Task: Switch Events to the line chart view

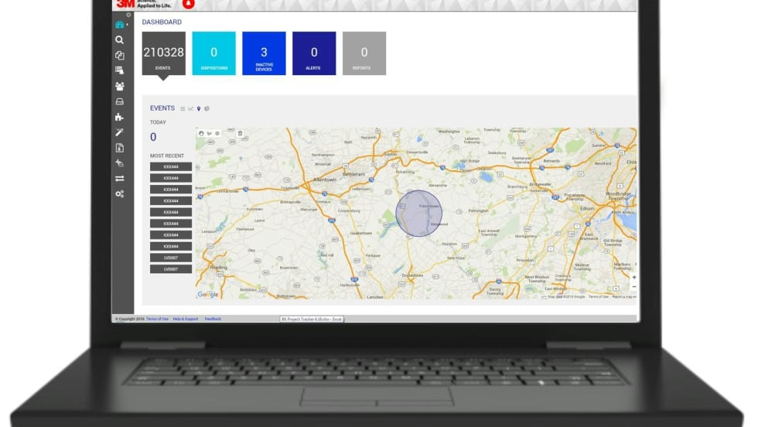Action: tap(190, 108)
